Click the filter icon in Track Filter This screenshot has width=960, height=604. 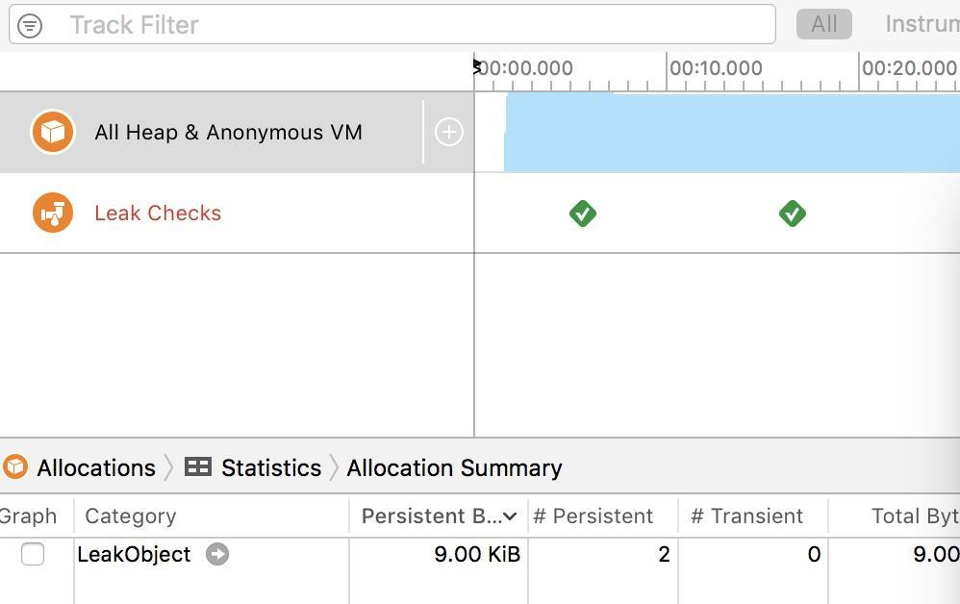coord(30,25)
